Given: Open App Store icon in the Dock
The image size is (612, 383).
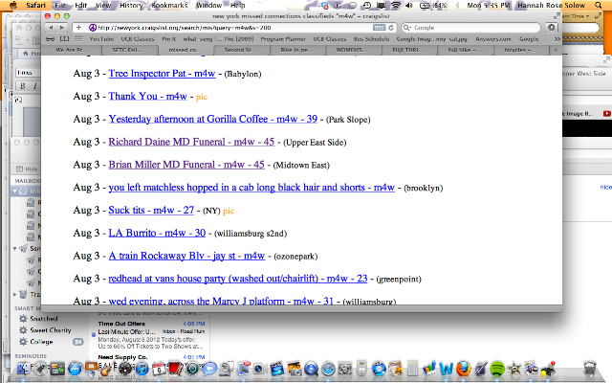Looking at the screenshot, I should click(75, 369).
